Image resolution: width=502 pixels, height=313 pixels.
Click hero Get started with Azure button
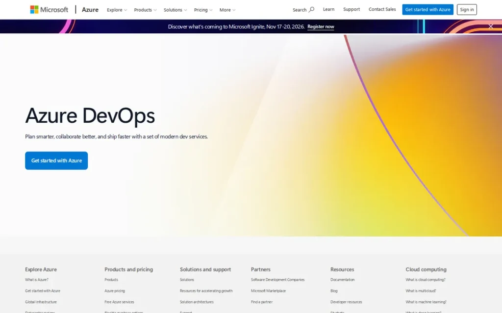[x=56, y=160]
